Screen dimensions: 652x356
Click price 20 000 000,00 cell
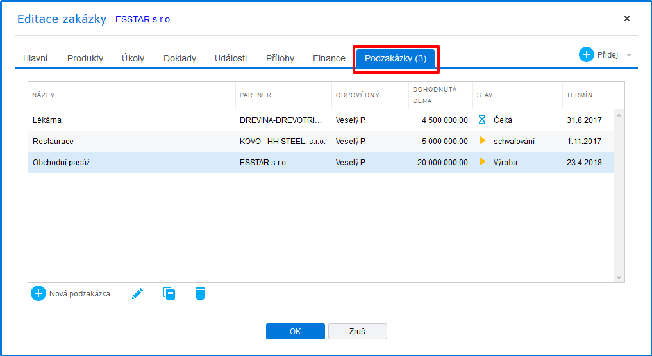tap(443, 163)
